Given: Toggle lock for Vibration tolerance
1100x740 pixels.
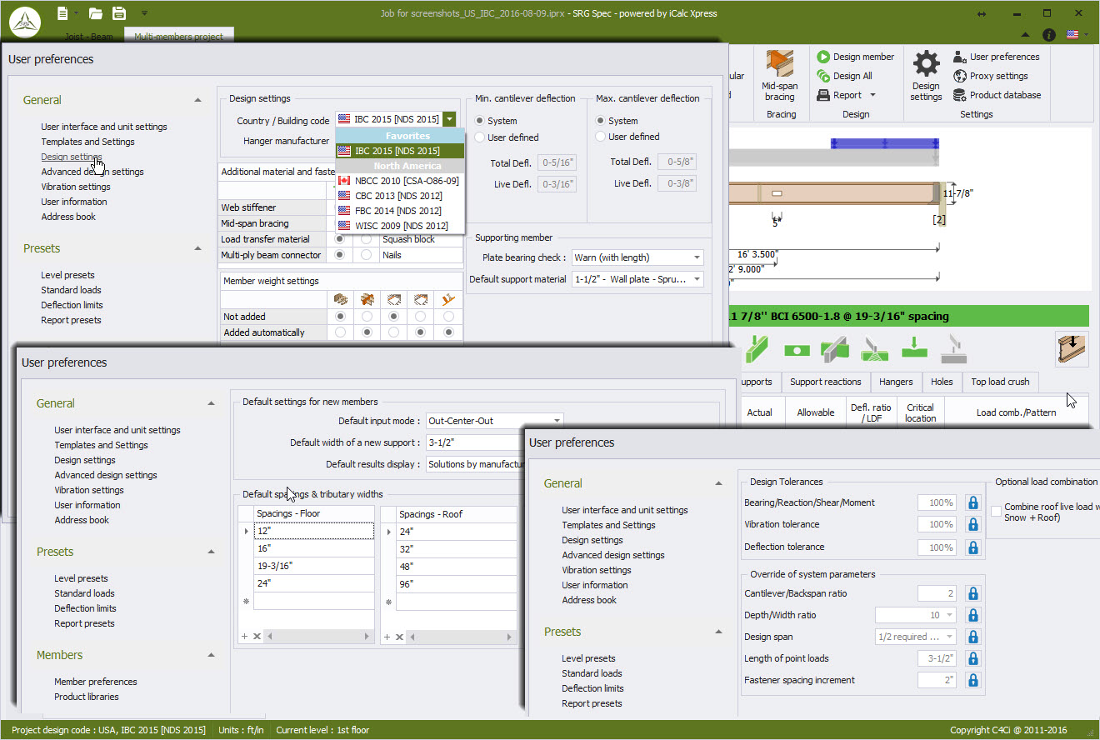Looking at the screenshot, I should pos(972,524).
